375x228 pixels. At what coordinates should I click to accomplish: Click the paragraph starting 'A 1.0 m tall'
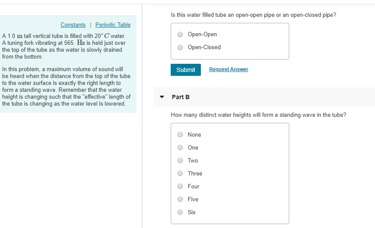(64, 46)
